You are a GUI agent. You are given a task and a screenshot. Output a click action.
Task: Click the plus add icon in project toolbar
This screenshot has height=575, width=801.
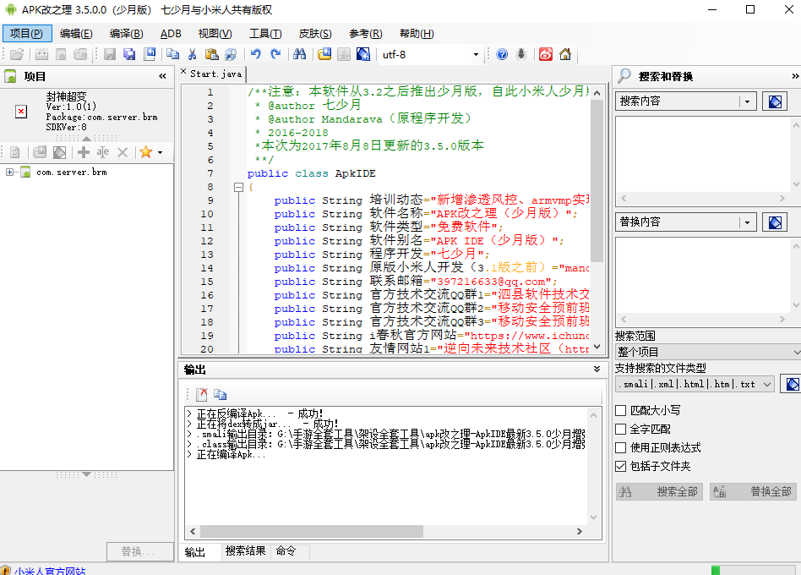84,152
